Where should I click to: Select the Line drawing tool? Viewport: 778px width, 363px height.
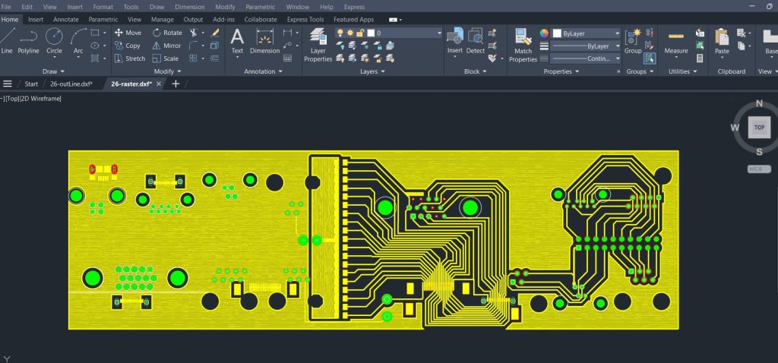(x=7, y=38)
